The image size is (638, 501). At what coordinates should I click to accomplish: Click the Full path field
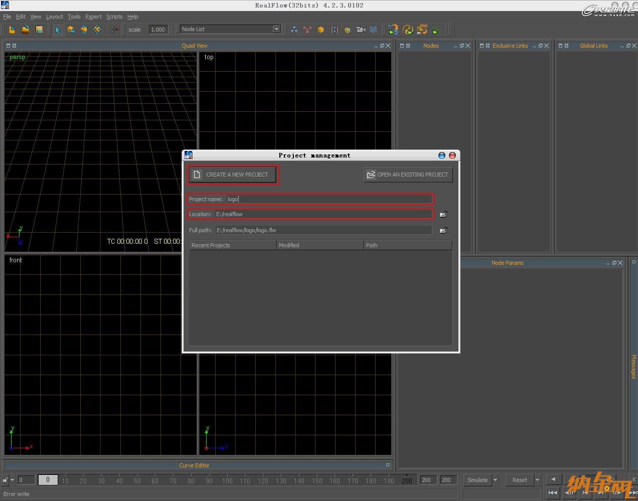tap(324, 230)
